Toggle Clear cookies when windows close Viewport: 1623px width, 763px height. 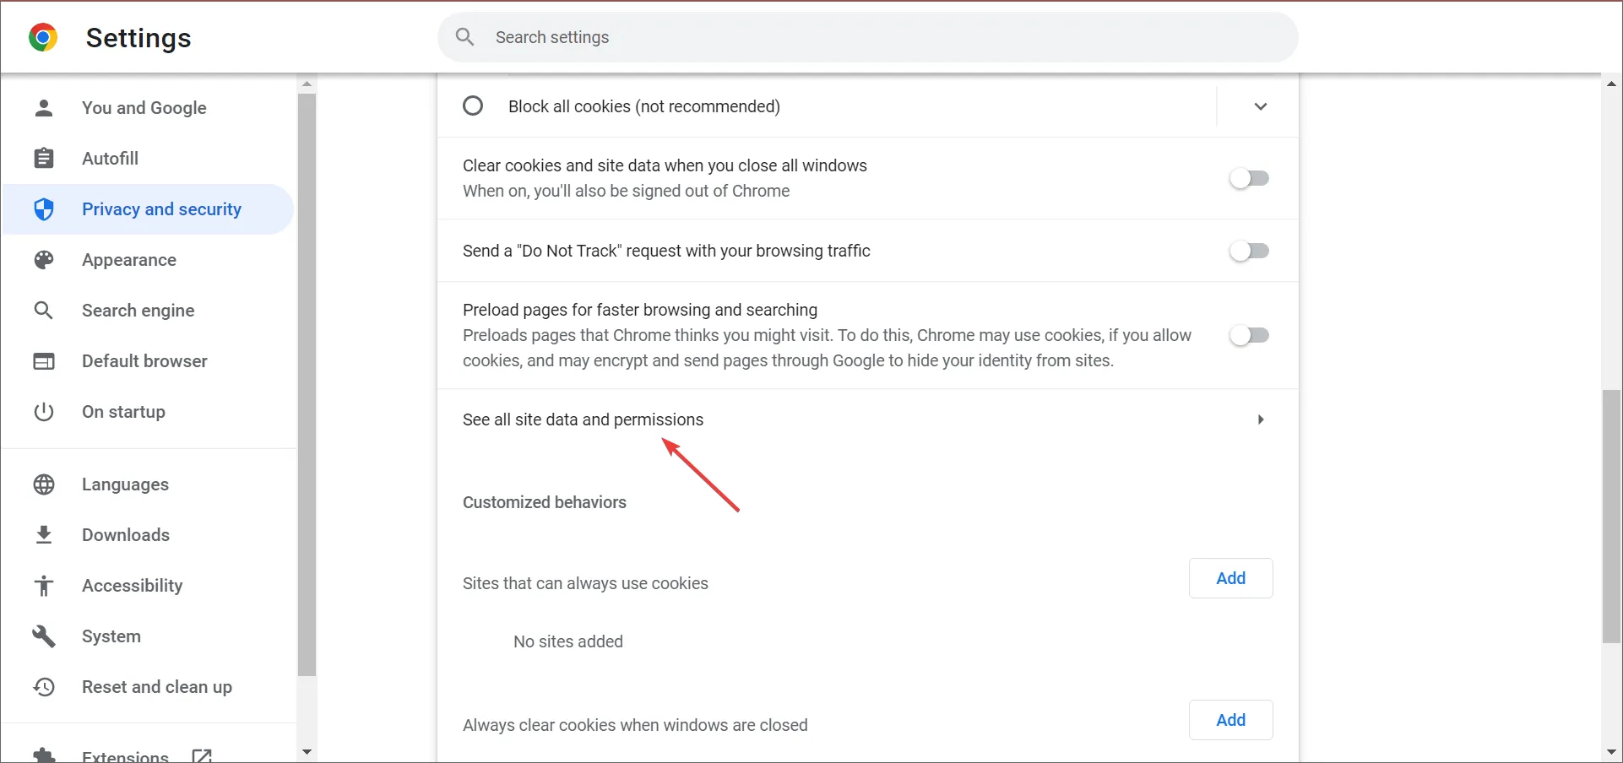tap(1249, 178)
